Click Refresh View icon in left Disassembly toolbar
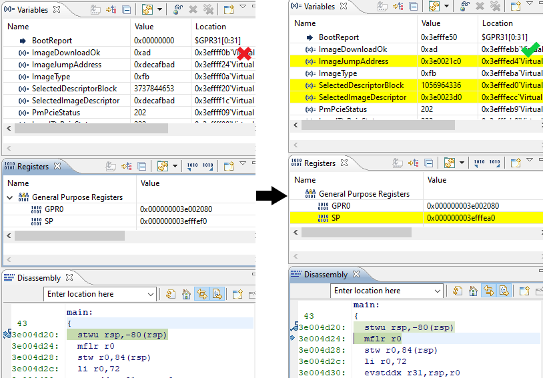The image size is (545, 378). coord(171,294)
